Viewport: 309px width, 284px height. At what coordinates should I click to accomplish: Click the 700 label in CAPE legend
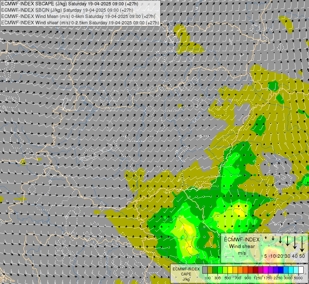238,278
